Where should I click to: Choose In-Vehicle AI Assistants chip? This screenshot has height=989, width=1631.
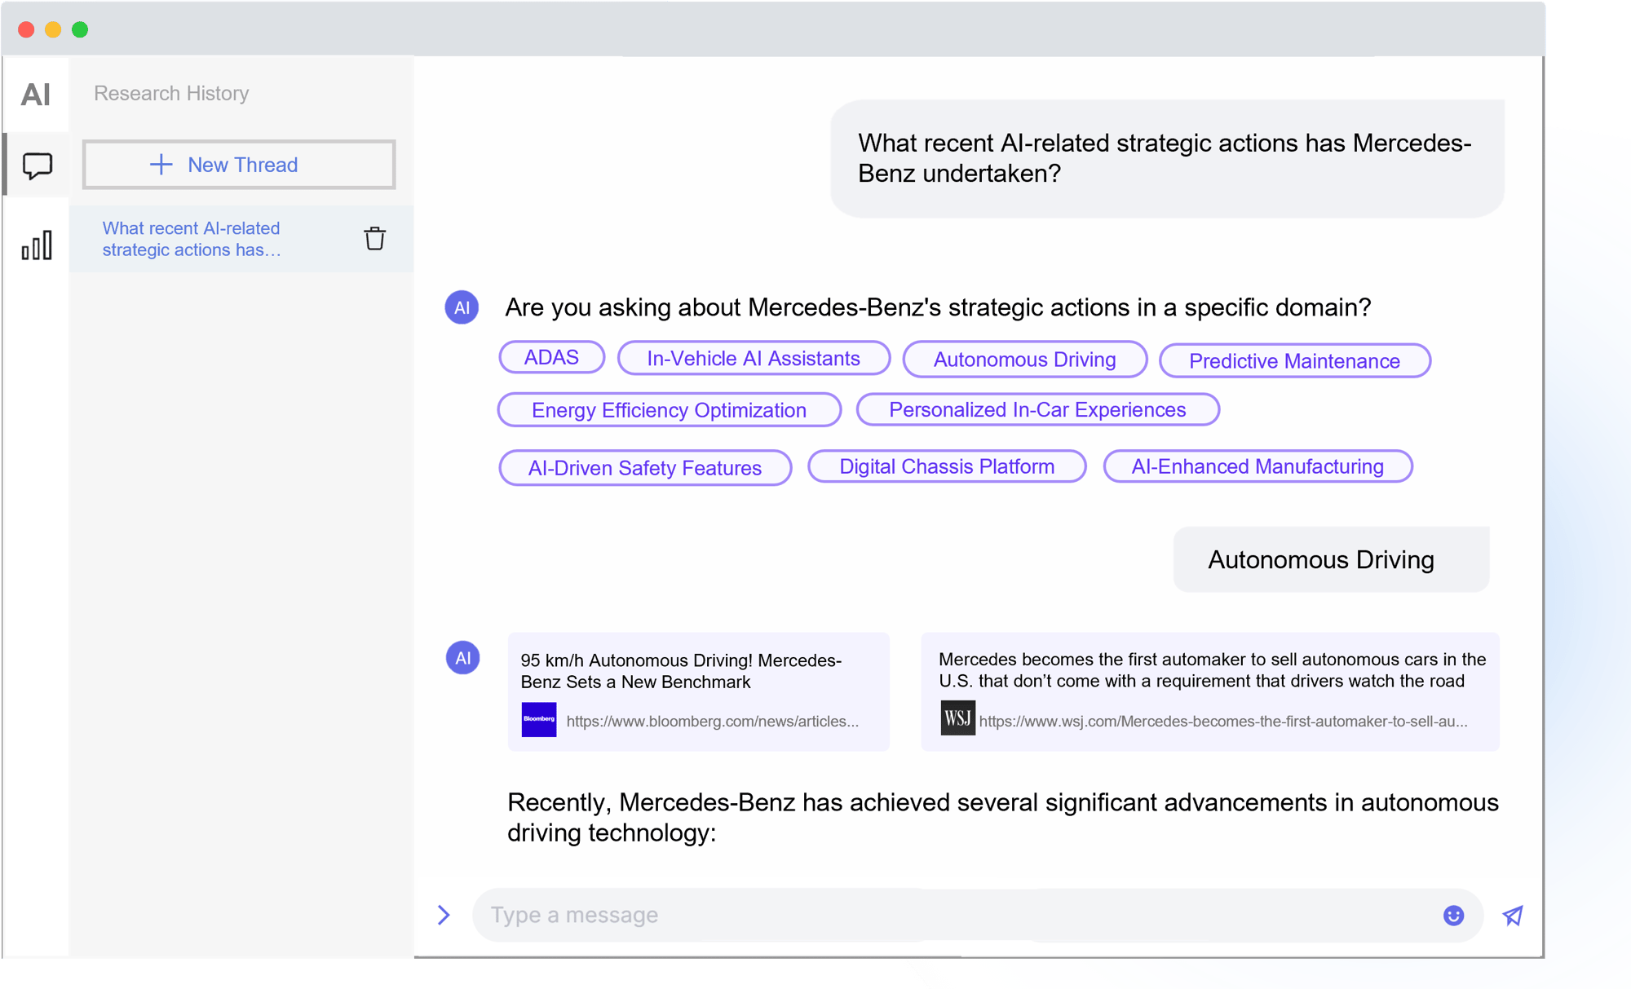(754, 358)
